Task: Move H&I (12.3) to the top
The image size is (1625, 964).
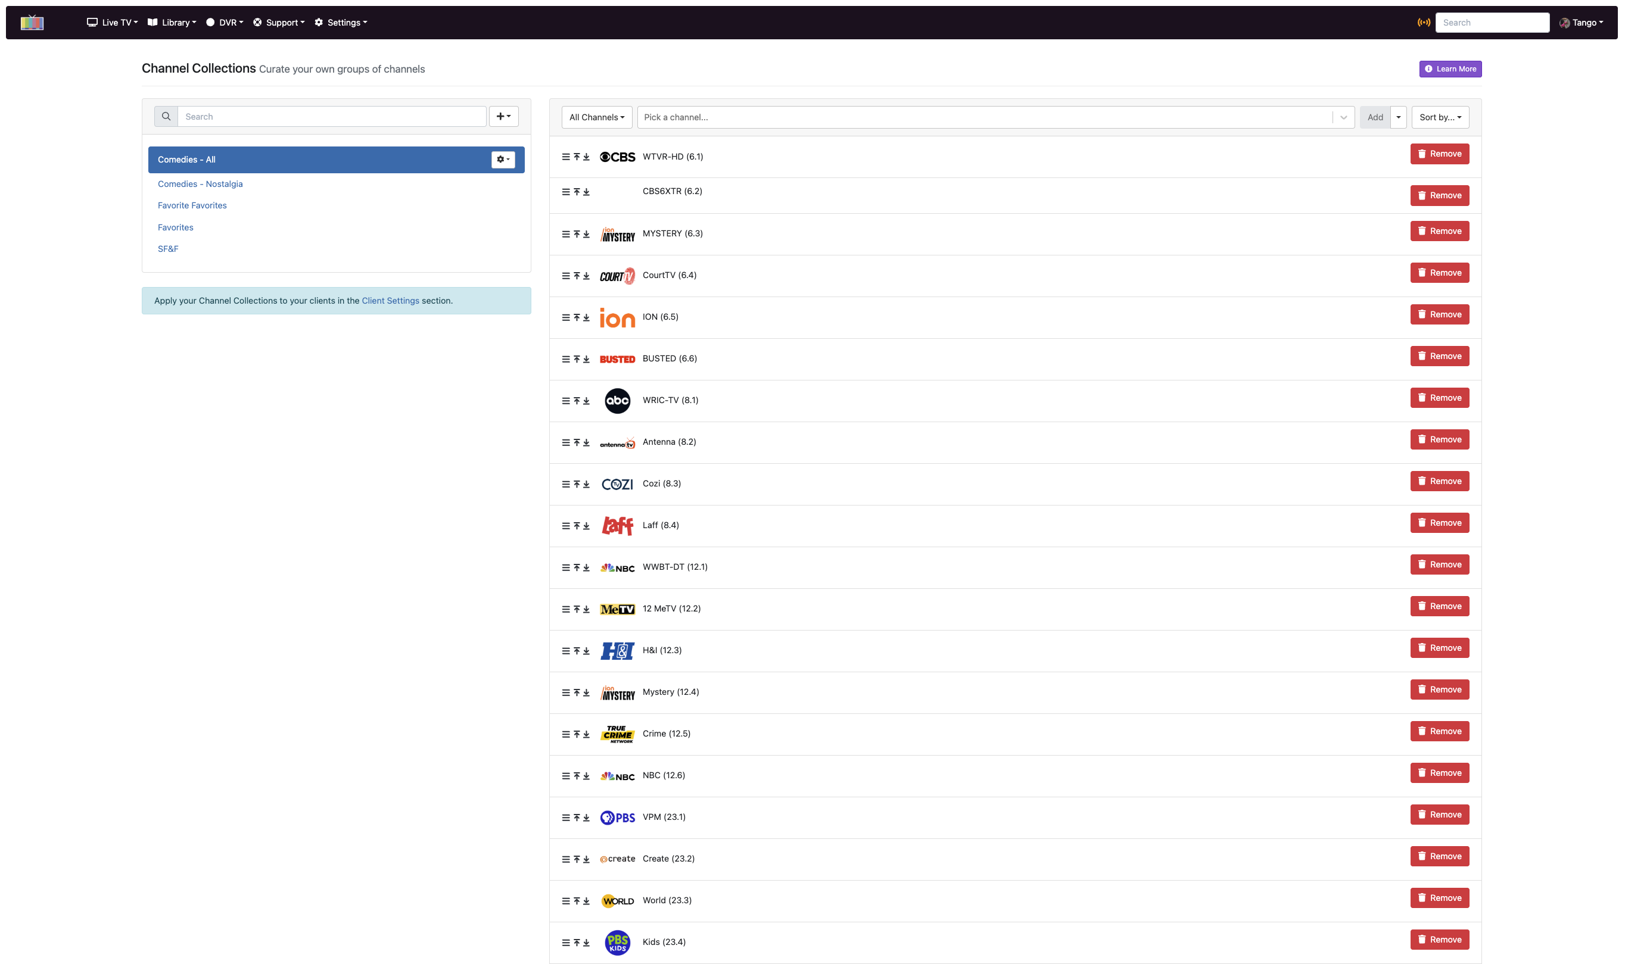Action: 577,650
